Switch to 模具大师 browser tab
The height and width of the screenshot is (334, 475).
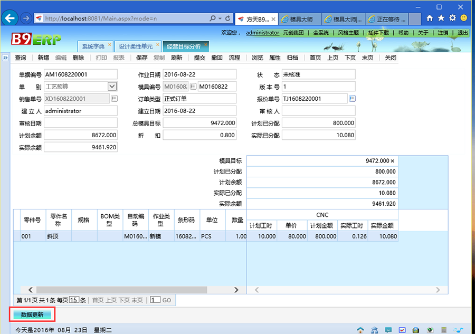click(x=300, y=19)
